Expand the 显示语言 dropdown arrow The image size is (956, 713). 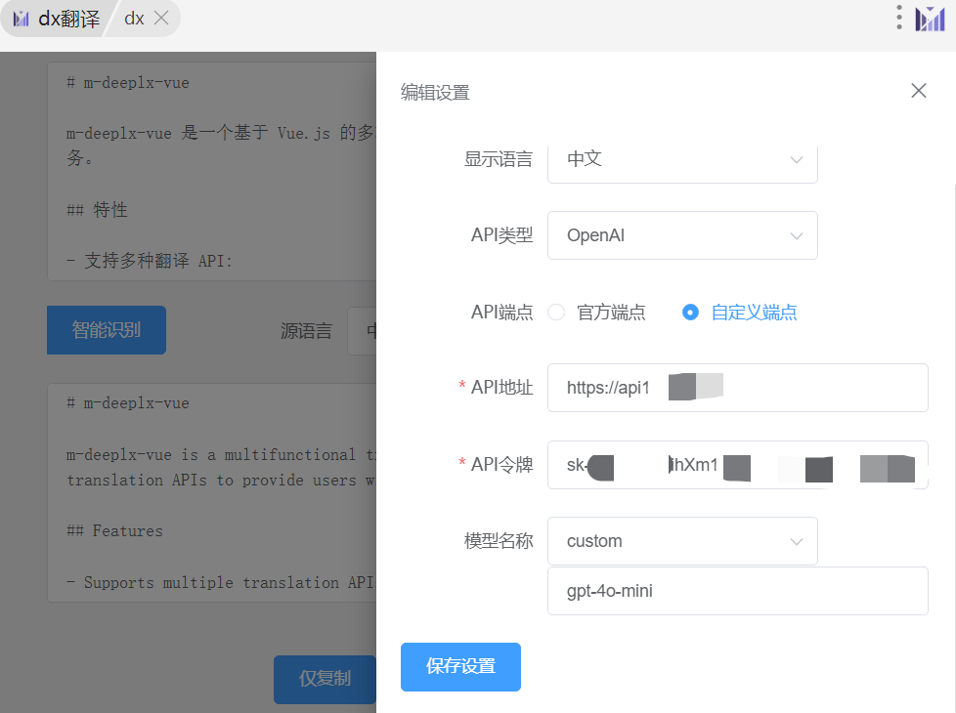point(797,159)
